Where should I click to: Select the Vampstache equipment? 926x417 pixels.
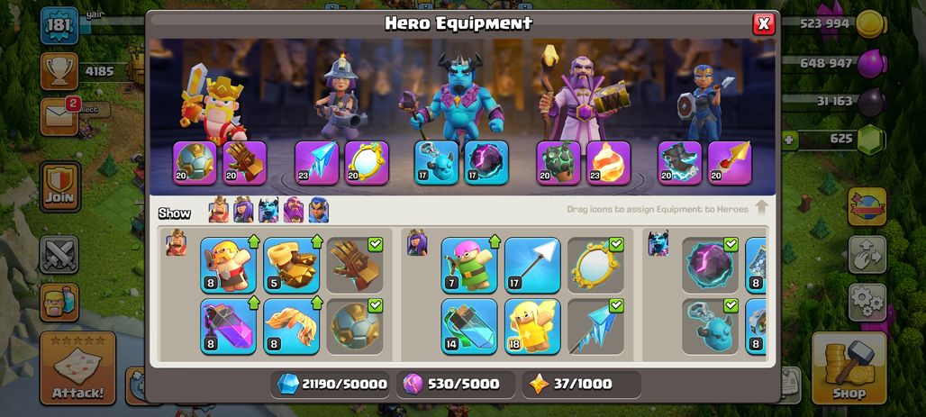[x=292, y=327]
